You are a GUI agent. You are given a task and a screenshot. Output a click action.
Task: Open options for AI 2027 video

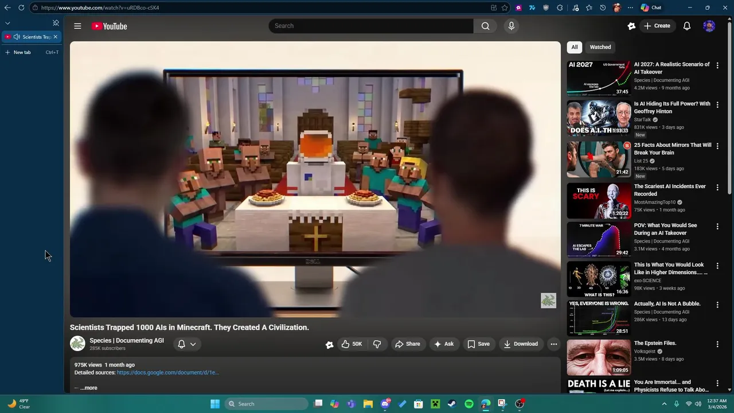click(x=717, y=65)
